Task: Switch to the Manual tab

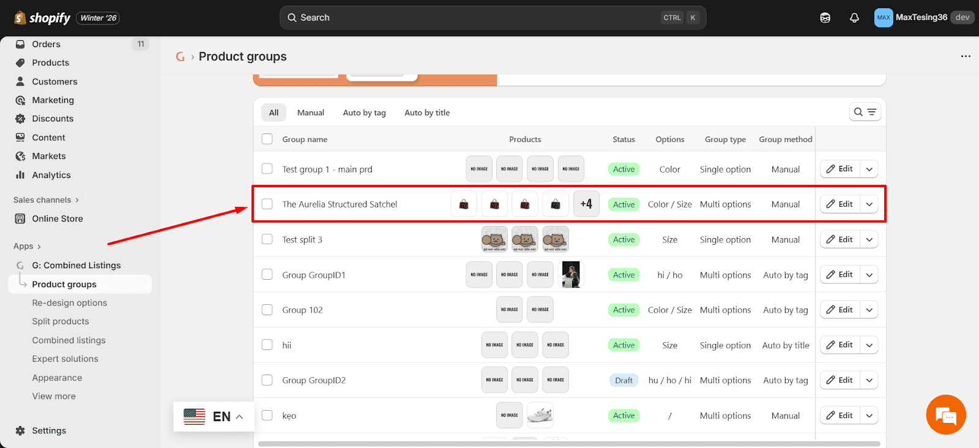Action: (311, 113)
